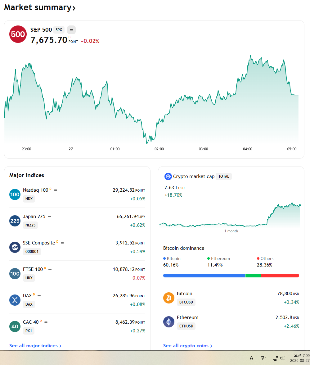The width and height of the screenshot is (310, 365).
Task: Click the Nasdaq 100 value 29,224.52
Action: (x=124, y=190)
